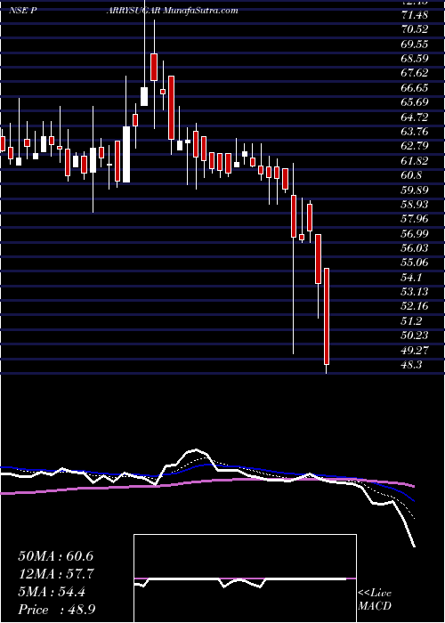Screen dimensions: 445x623
Task: Click the 58.93 price axis label
Action: [x=415, y=204]
